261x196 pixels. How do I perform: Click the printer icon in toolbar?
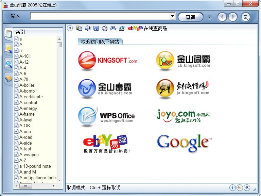[105, 28]
